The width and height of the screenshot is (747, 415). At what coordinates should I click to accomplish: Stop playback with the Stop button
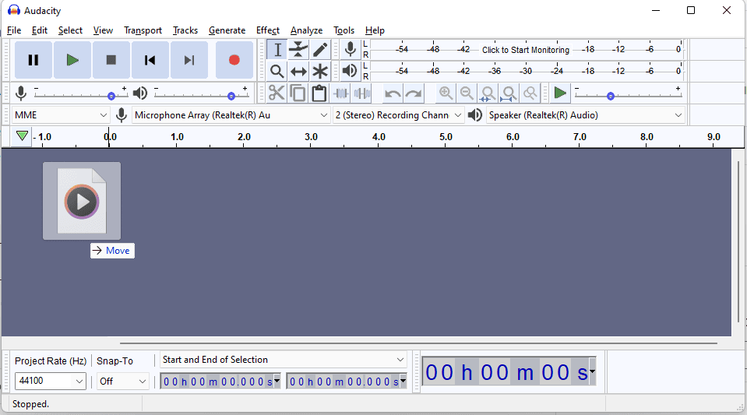111,60
